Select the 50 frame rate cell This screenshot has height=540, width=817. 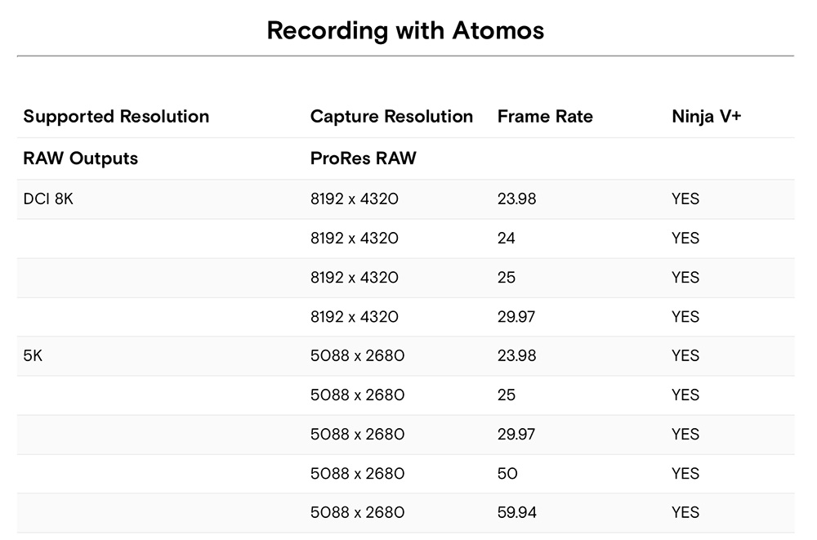pyautogui.click(x=507, y=473)
